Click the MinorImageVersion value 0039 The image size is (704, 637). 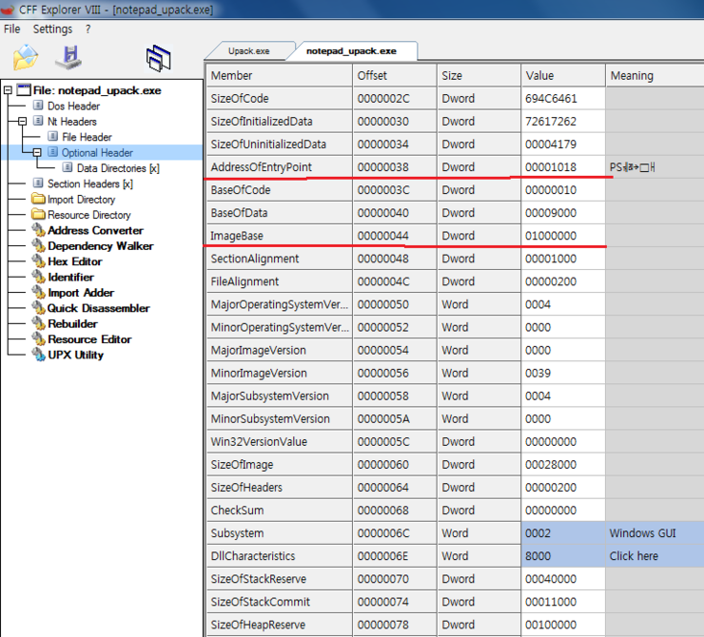click(563, 373)
